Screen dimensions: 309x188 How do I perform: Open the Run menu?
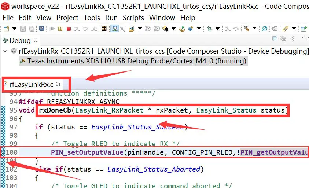coord(111,18)
